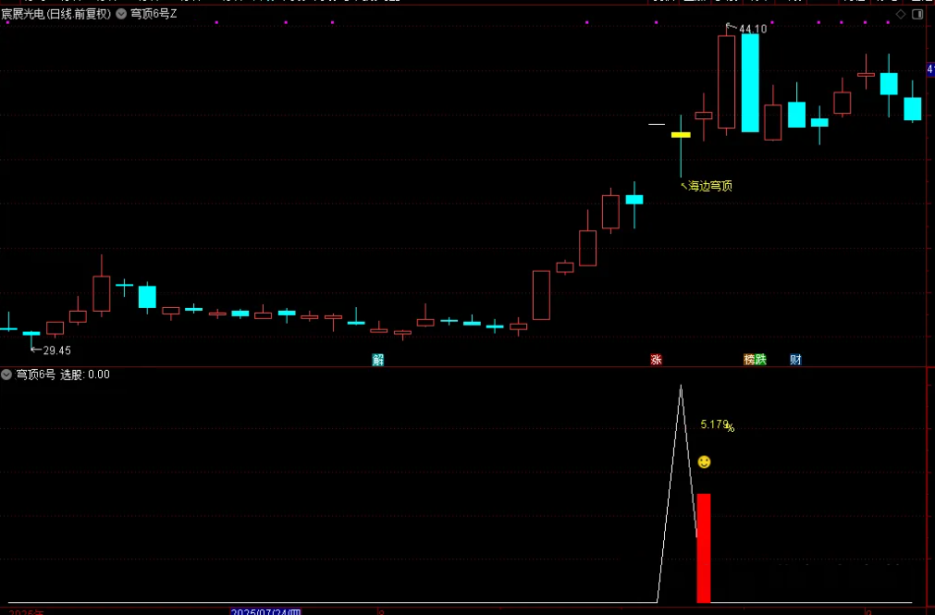Select the yellow signal candlestick
935x615 pixels.
coord(681,135)
